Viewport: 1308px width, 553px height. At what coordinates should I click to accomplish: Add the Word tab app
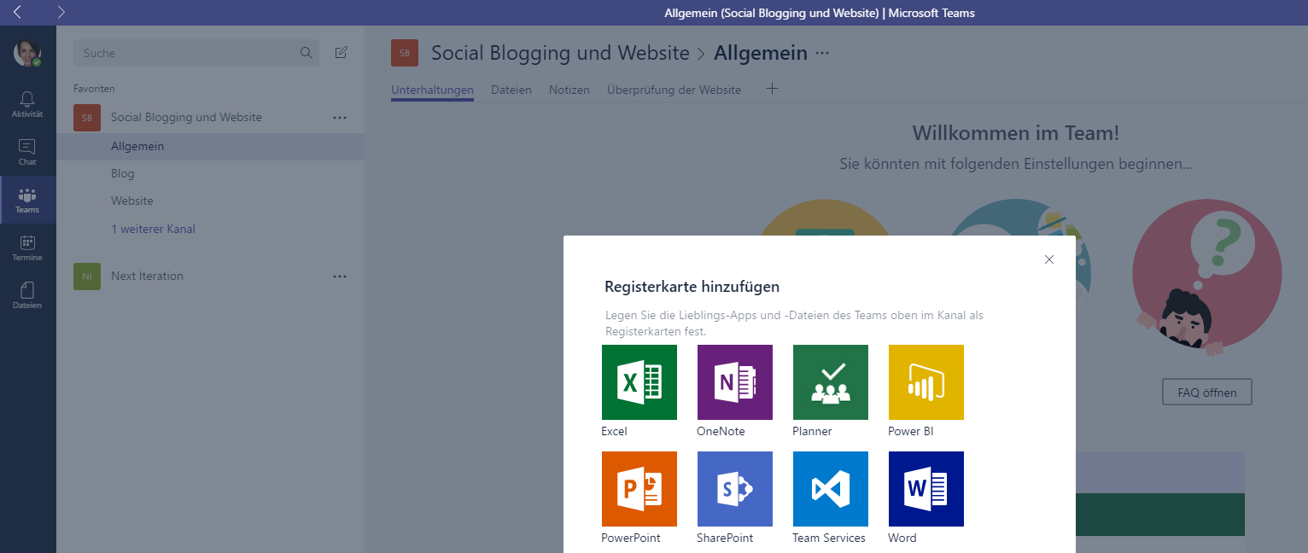point(926,489)
